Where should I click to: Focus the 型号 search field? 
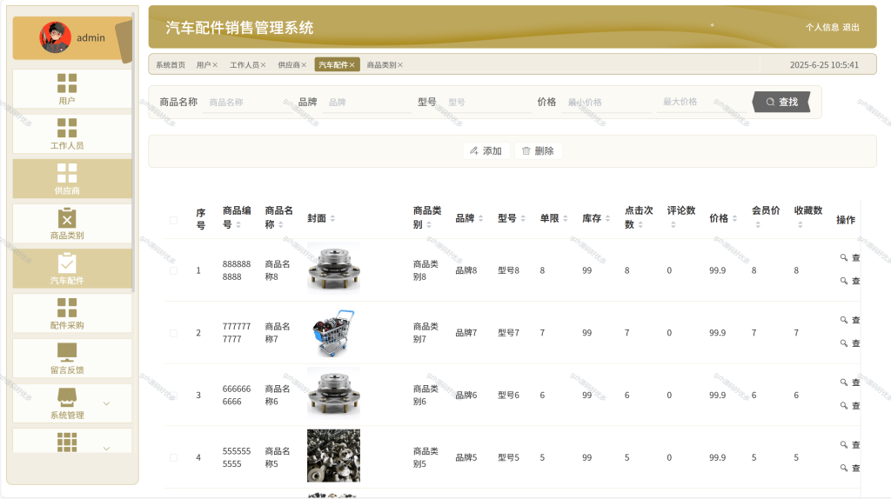(487, 103)
